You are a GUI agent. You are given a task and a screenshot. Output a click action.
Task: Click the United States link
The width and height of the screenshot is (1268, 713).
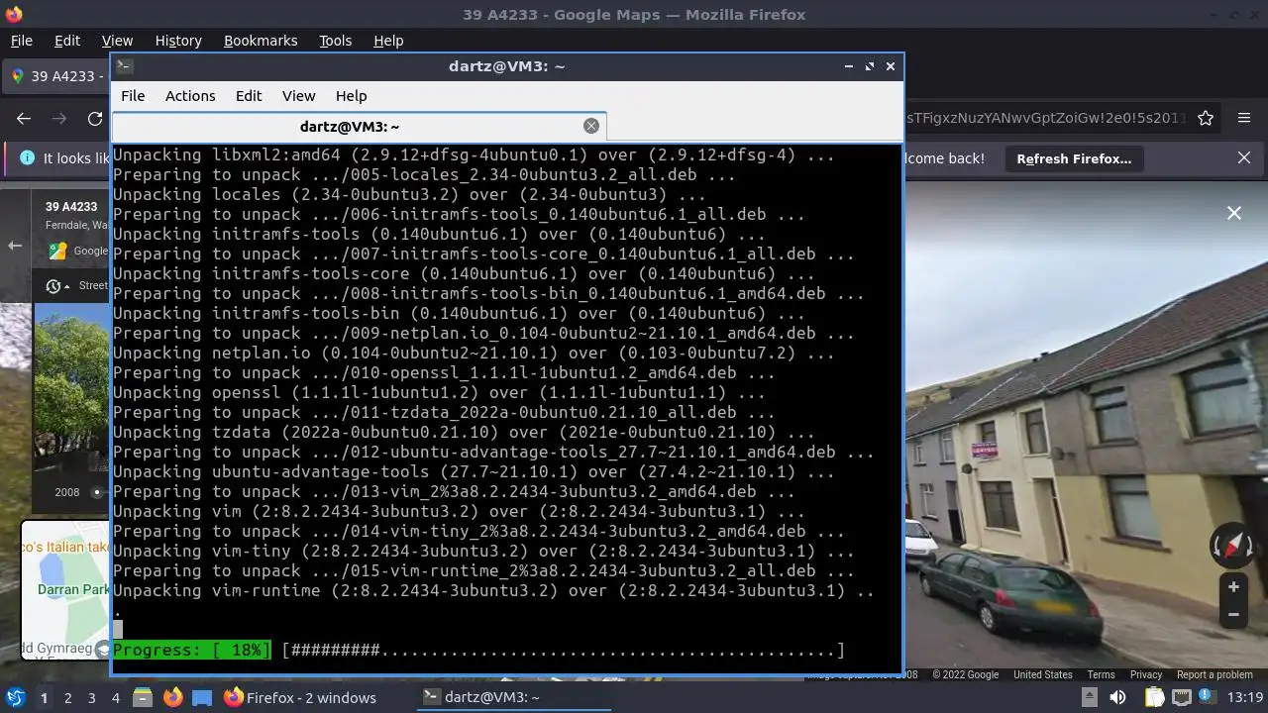click(x=1043, y=674)
